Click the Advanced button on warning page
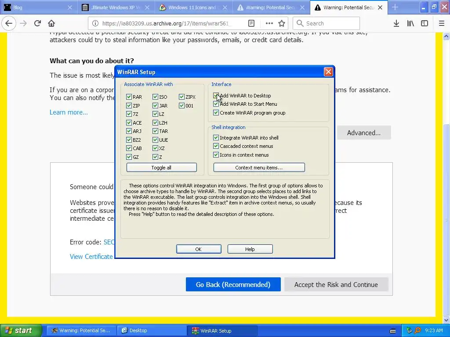Image resolution: width=450 pixels, height=337 pixels. [363, 133]
